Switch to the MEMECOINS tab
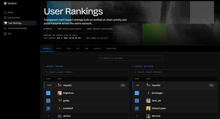Viewport: 220px width, 119px height. point(111,49)
